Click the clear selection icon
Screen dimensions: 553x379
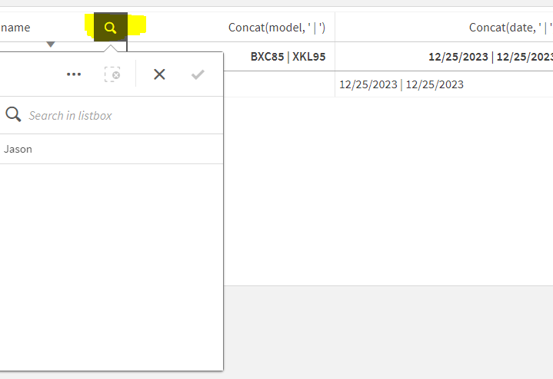(x=112, y=74)
